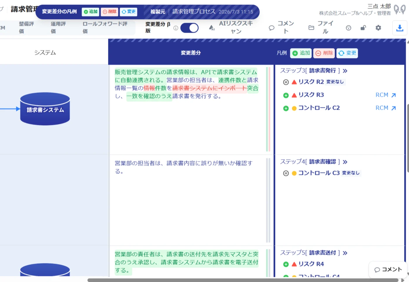The image size is (409, 282).
Task: Click the 複製元 請求管理プロセス source label
Action: 202,12
